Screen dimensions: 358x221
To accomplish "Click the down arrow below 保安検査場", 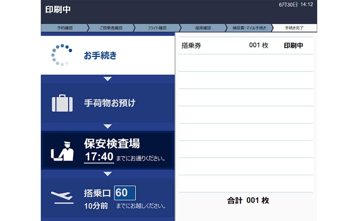I will tap(108, 174).
